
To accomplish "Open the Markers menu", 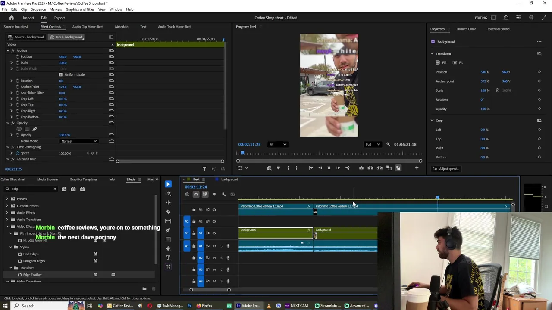I will coord(56,9).
